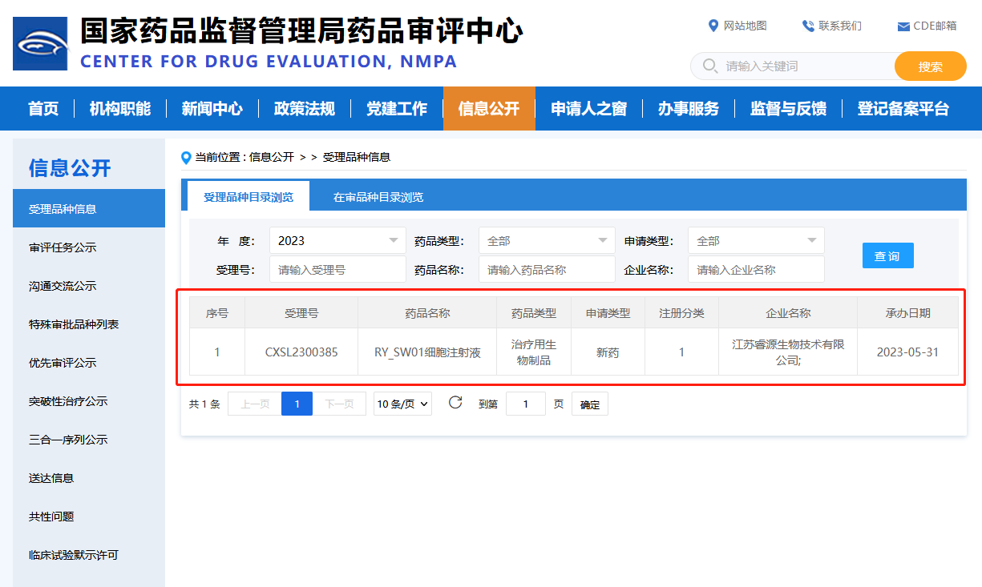Click the dropdown arrow on the 年度 selector
The image size is (982, 587).
click(x=394, y=240)
